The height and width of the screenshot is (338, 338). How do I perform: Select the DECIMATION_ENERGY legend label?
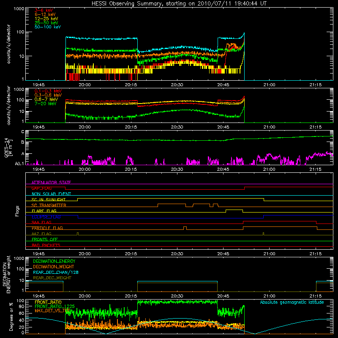point(54,261)
